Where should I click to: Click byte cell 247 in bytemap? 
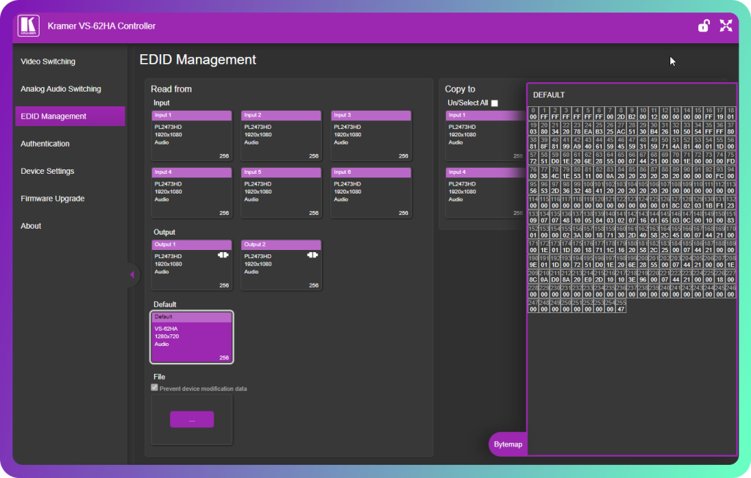[x=533, y=306]
